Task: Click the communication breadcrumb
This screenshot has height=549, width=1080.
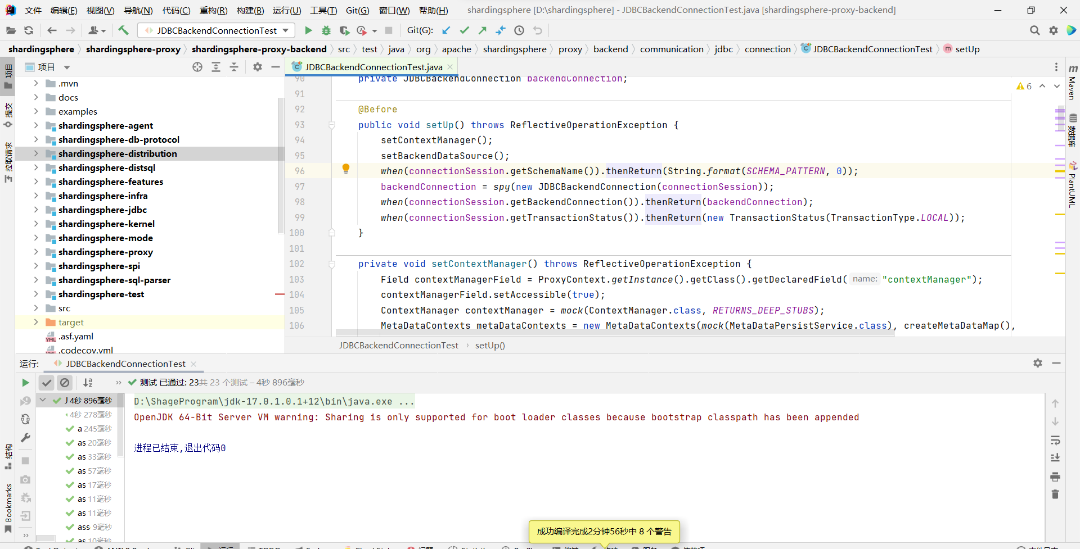Action: pyautogui.click(x=672, y=49)
